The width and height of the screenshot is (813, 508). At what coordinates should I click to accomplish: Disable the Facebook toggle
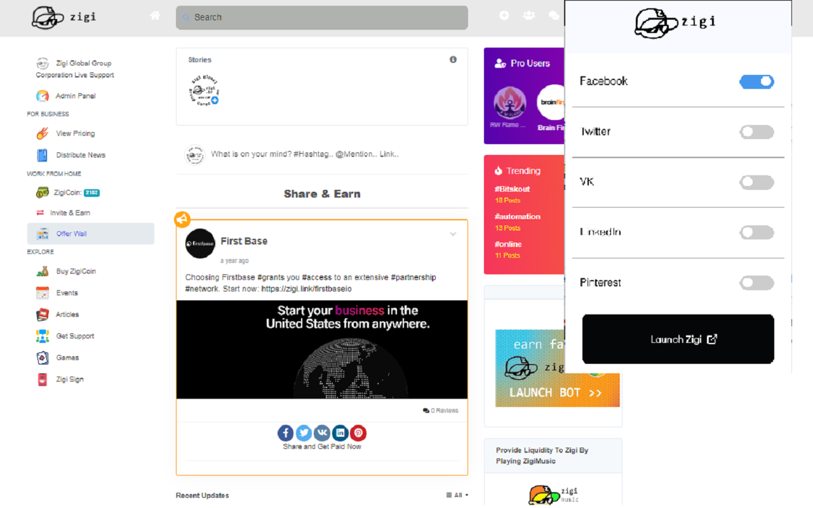[756, 81]
